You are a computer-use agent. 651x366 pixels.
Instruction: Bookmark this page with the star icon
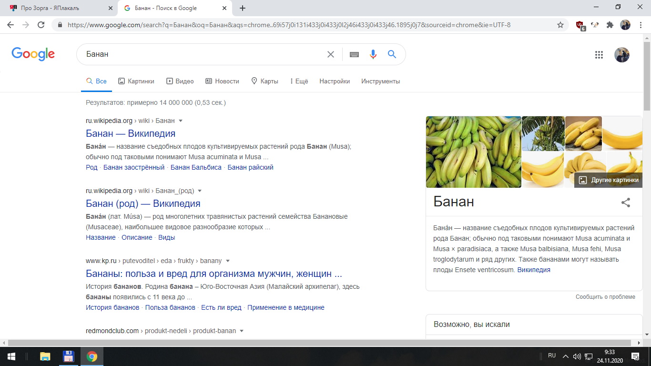(x=560, y=25)
